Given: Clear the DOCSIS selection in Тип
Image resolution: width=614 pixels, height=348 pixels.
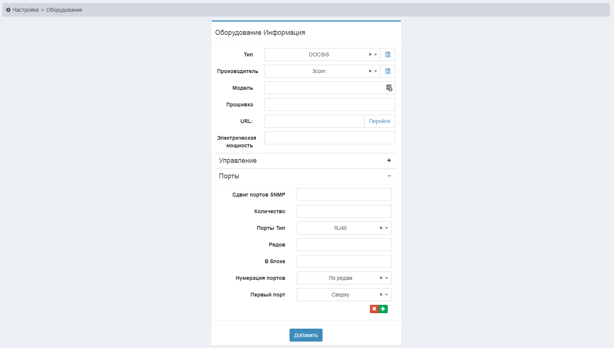Looking at the screenshot, I should (x=370, y=55).
